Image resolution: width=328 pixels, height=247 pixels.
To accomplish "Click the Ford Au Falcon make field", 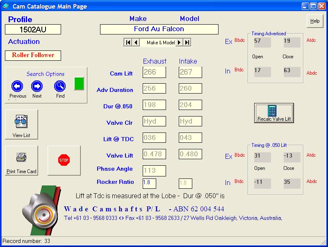I will pyautogui.click(x=159, y=30).
